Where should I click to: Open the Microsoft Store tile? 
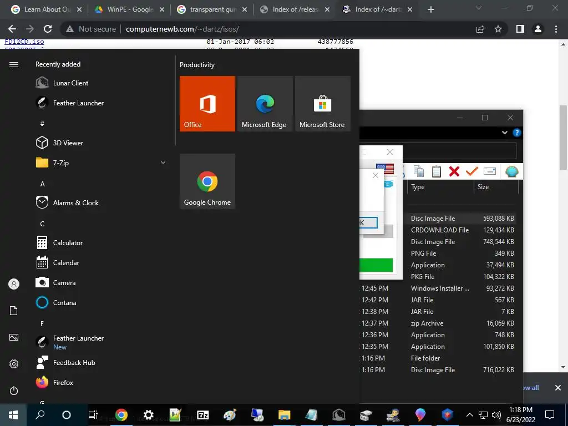pyautogui.click(x=323, y=104)
